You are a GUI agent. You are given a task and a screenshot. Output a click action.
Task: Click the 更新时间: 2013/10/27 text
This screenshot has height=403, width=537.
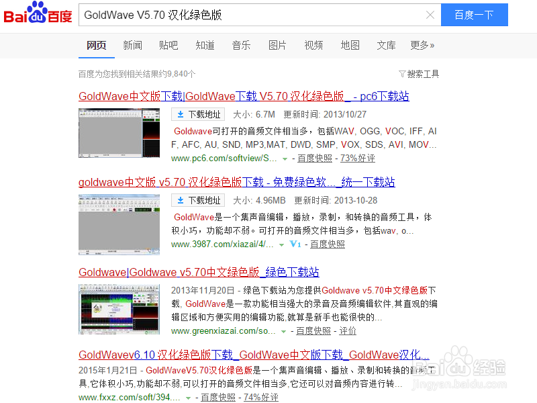click(325, 114)
